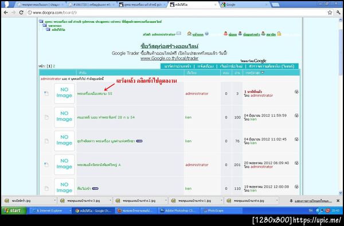
Task: Switch to the #1861720 browser tab
Action: 92,5
